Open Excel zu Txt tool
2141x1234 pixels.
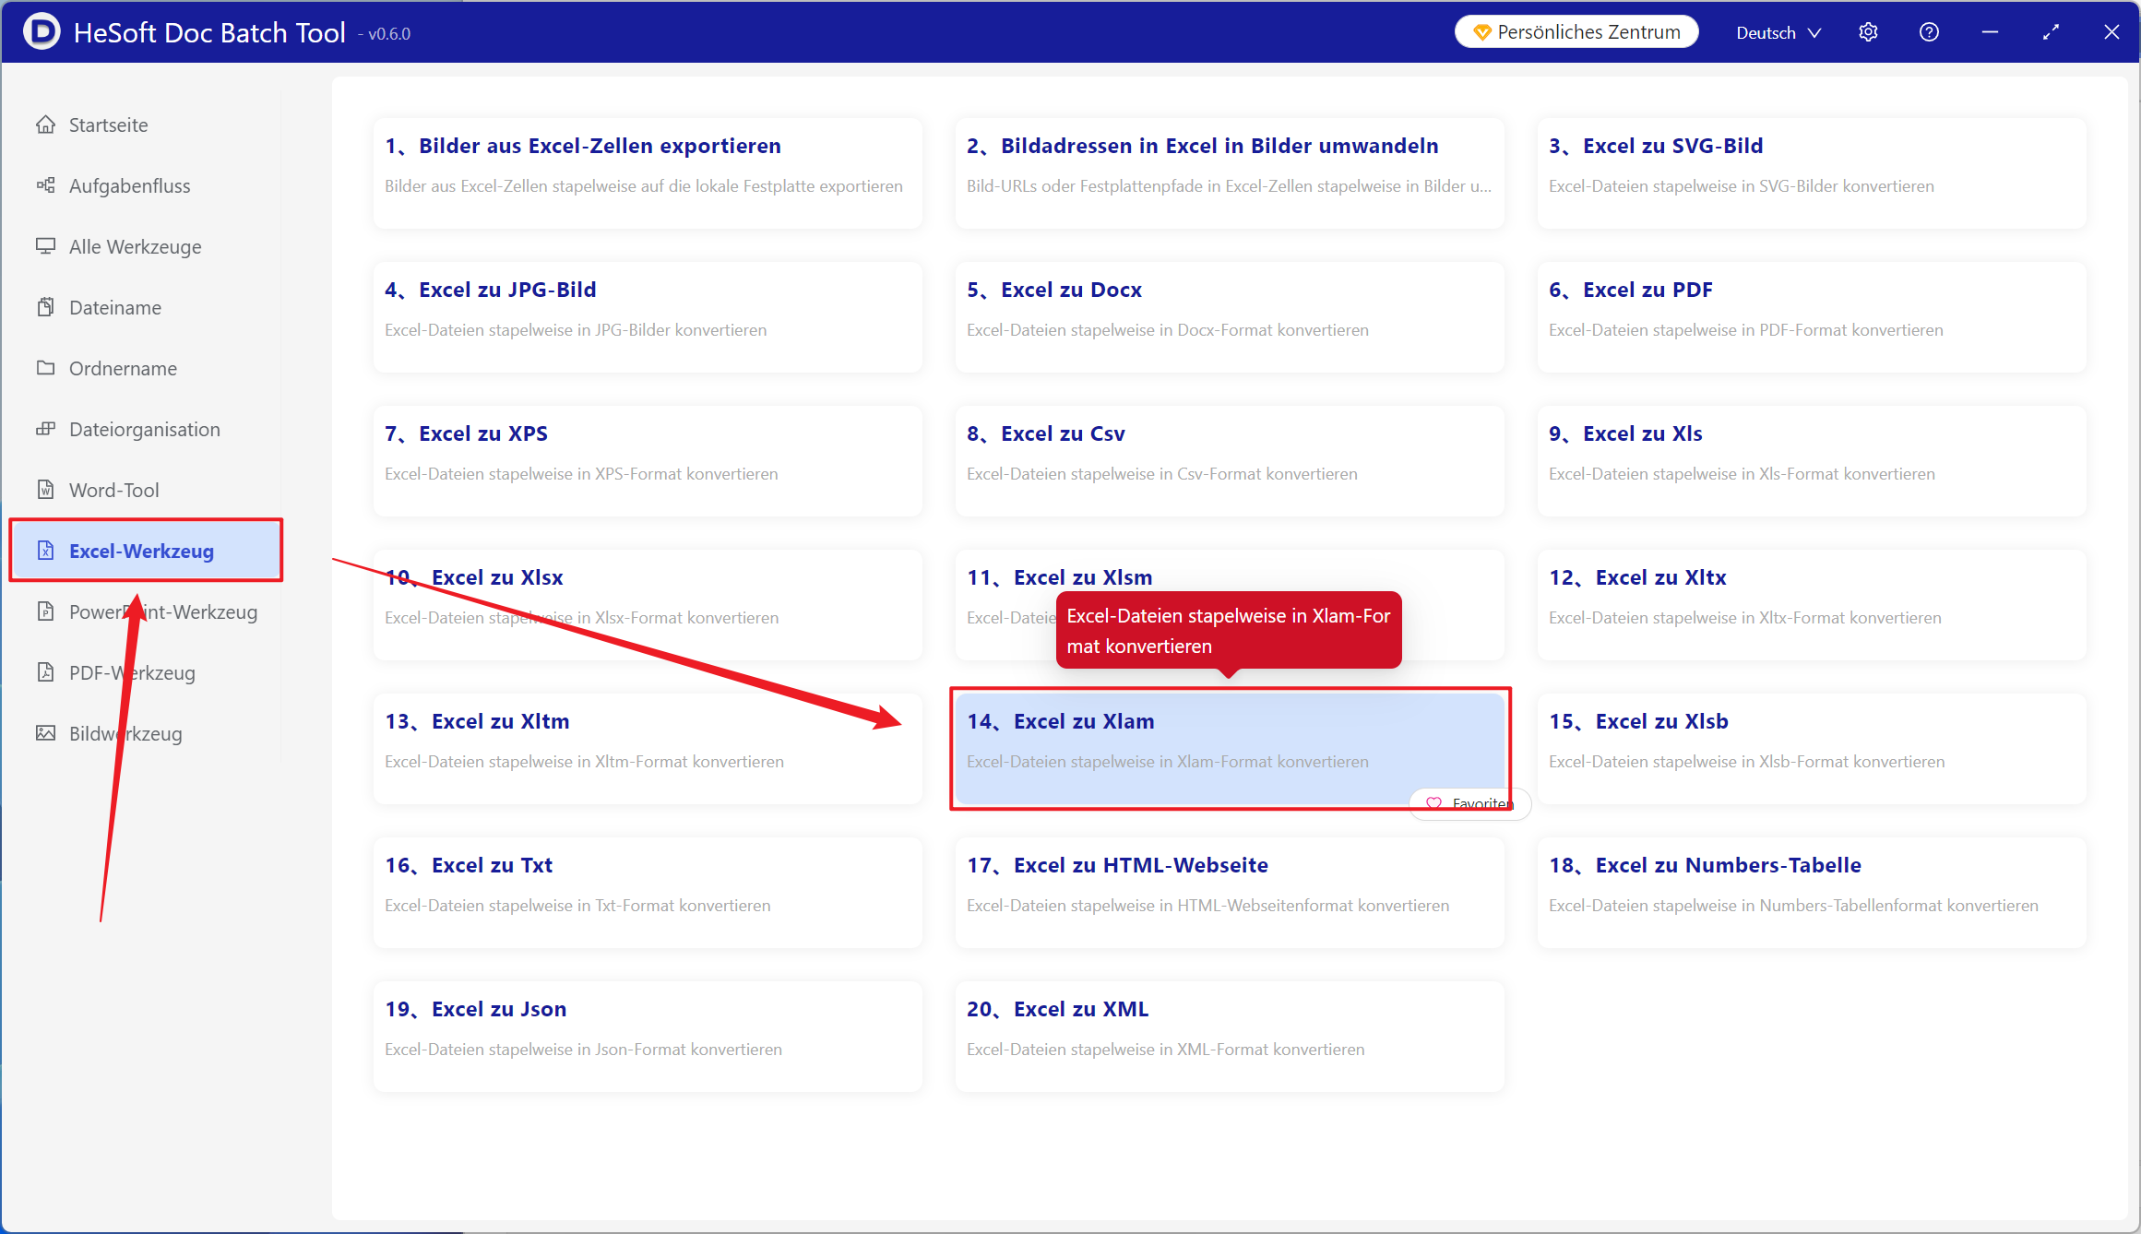click(x=648, y=893)
